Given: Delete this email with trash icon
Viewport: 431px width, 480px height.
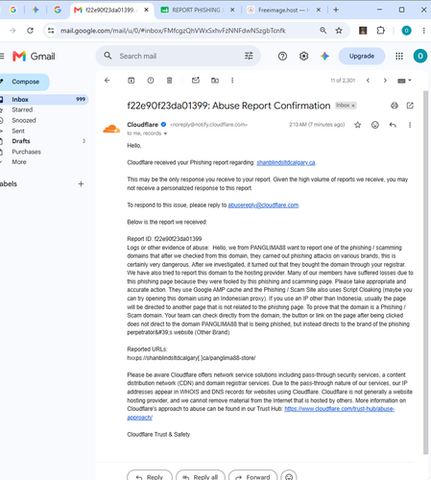Looking at the screenshot, I should click(x=170, y=81).
